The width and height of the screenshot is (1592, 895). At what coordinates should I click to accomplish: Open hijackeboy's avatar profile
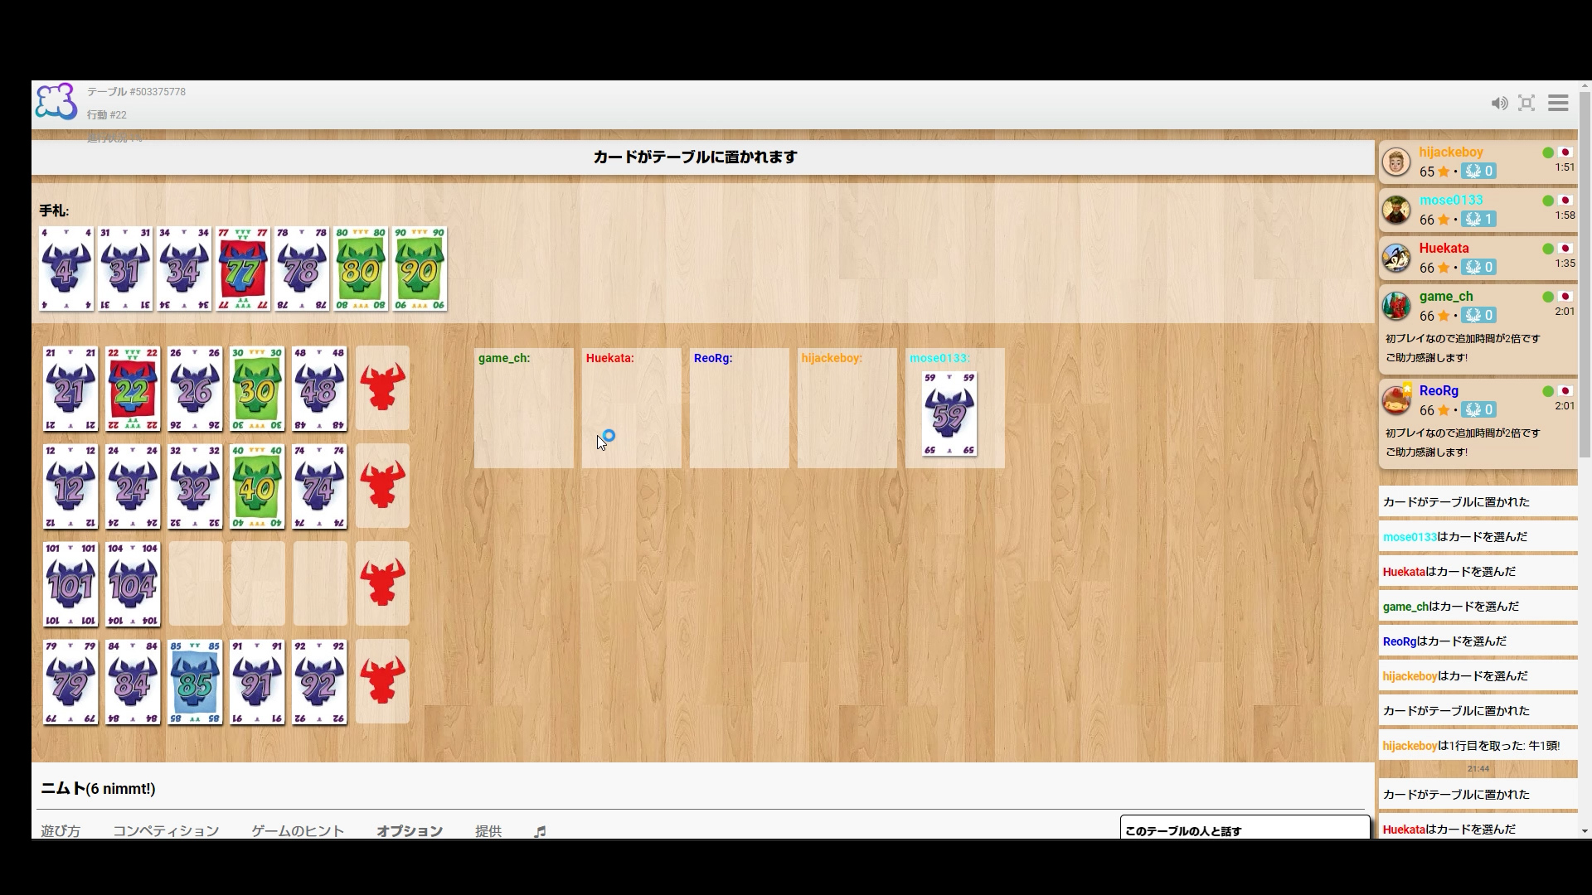(x=1396, y=162)
